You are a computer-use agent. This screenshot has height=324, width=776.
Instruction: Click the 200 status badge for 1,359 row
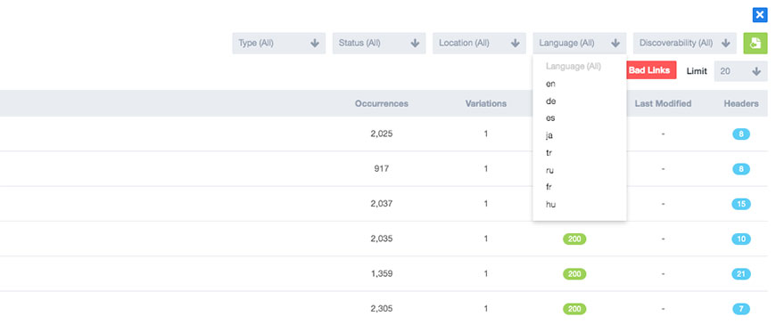(x=574, y=274)
